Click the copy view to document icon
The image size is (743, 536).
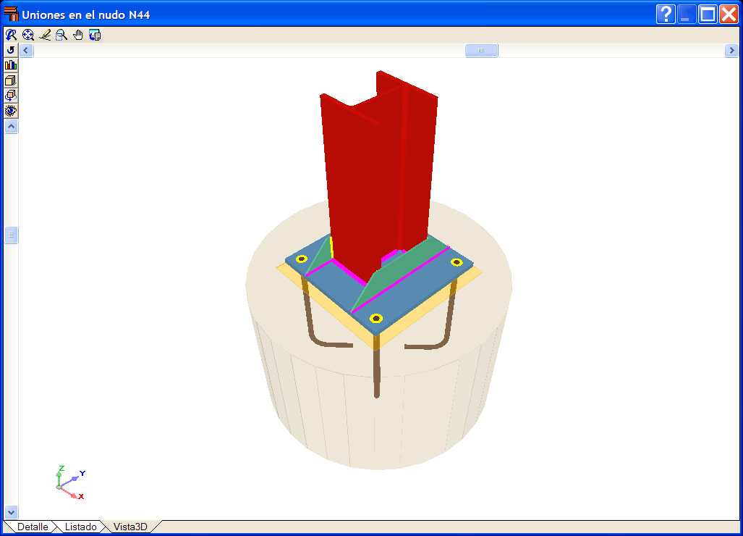[x=95, y=35]
